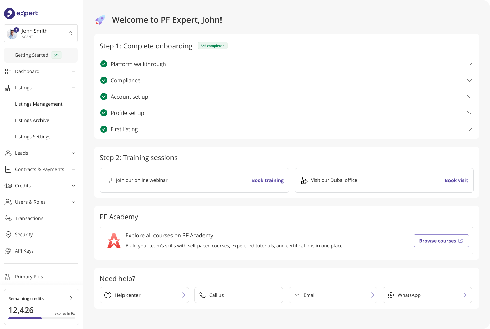Expand the First listing section
The height and width of the screenshot is (329, 490).
pyautogui.click(x=470, y=129)
